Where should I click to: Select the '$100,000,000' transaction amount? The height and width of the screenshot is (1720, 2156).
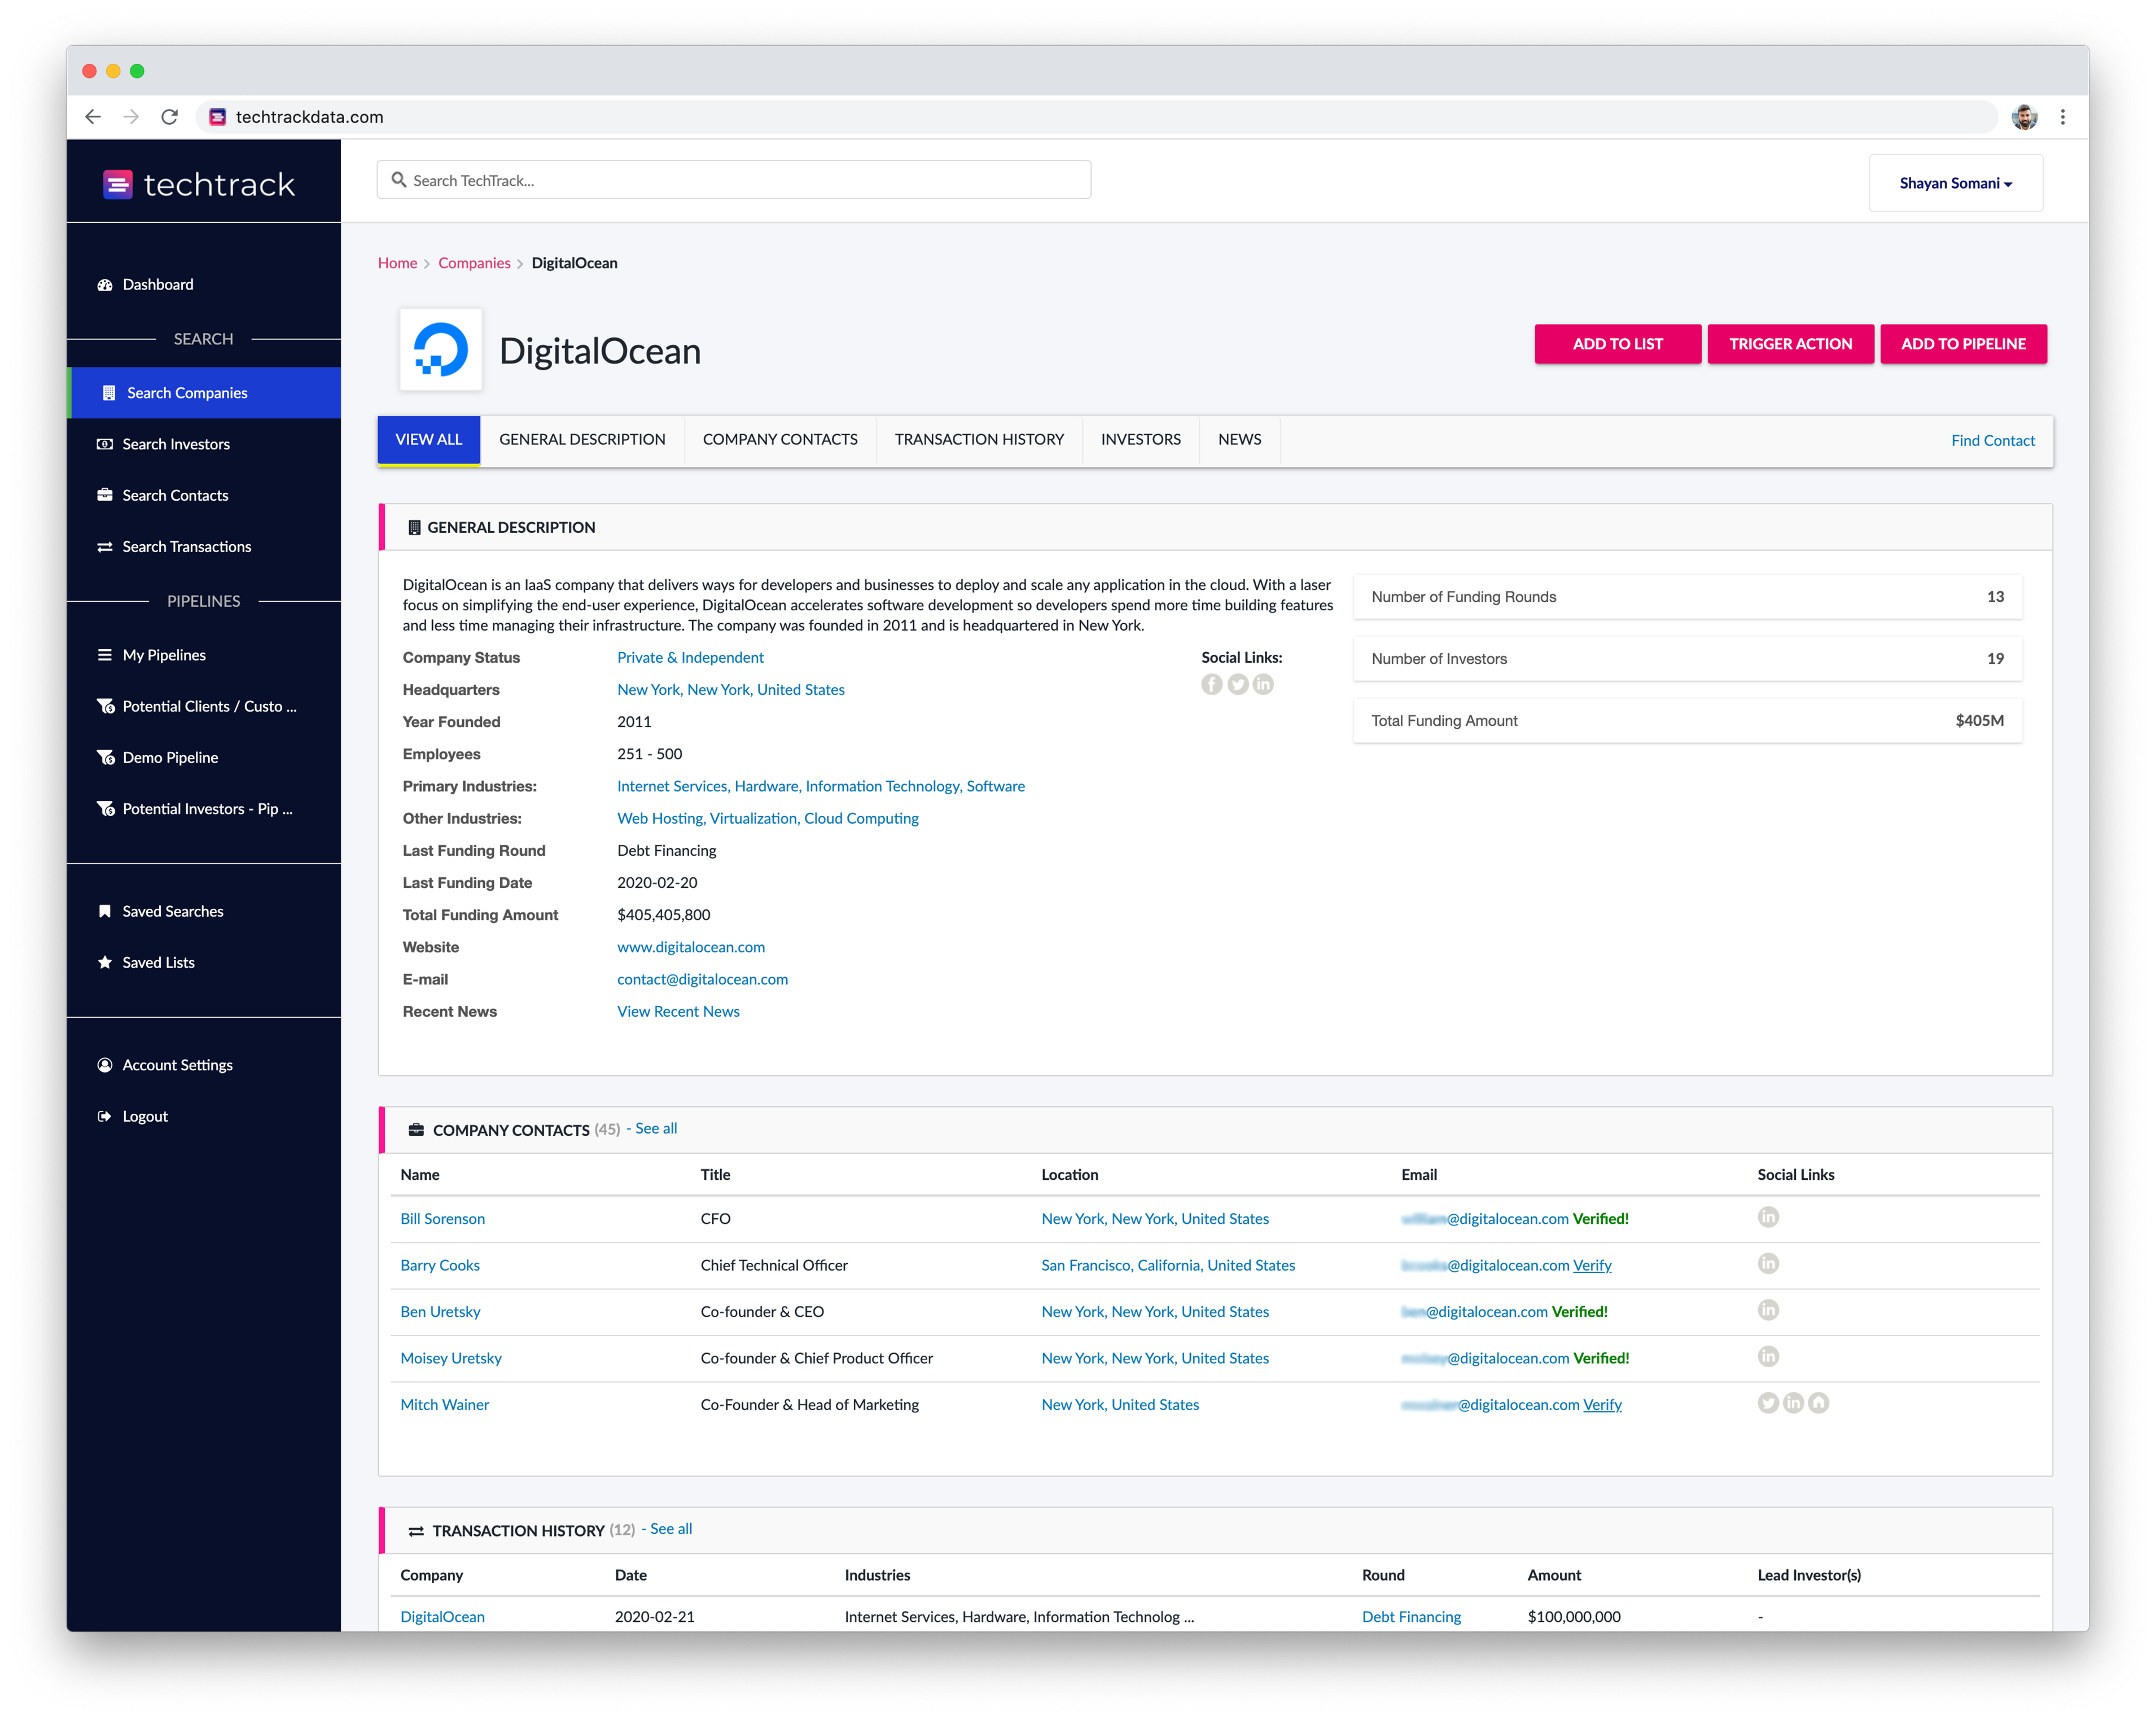coord(1574,1617)
